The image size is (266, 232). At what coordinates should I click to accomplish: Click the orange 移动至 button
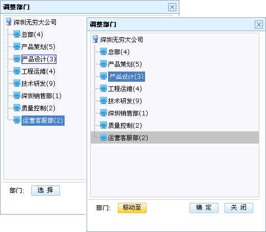tap(132, 208)
